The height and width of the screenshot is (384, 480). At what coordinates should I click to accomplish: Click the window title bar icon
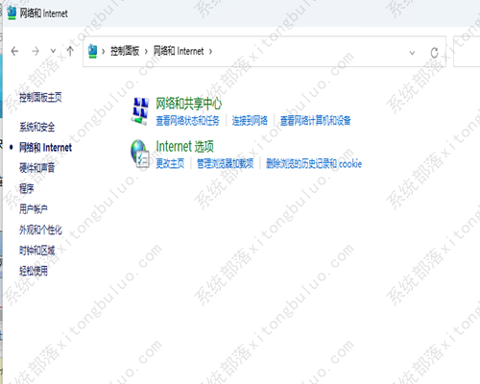pyautogui.click(x=12, y=13)
